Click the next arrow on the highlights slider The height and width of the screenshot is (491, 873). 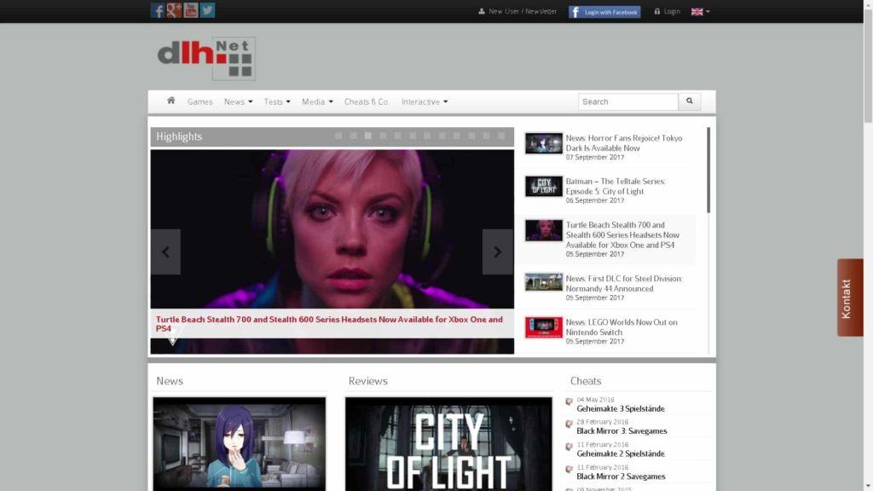[x=498, y=251]
